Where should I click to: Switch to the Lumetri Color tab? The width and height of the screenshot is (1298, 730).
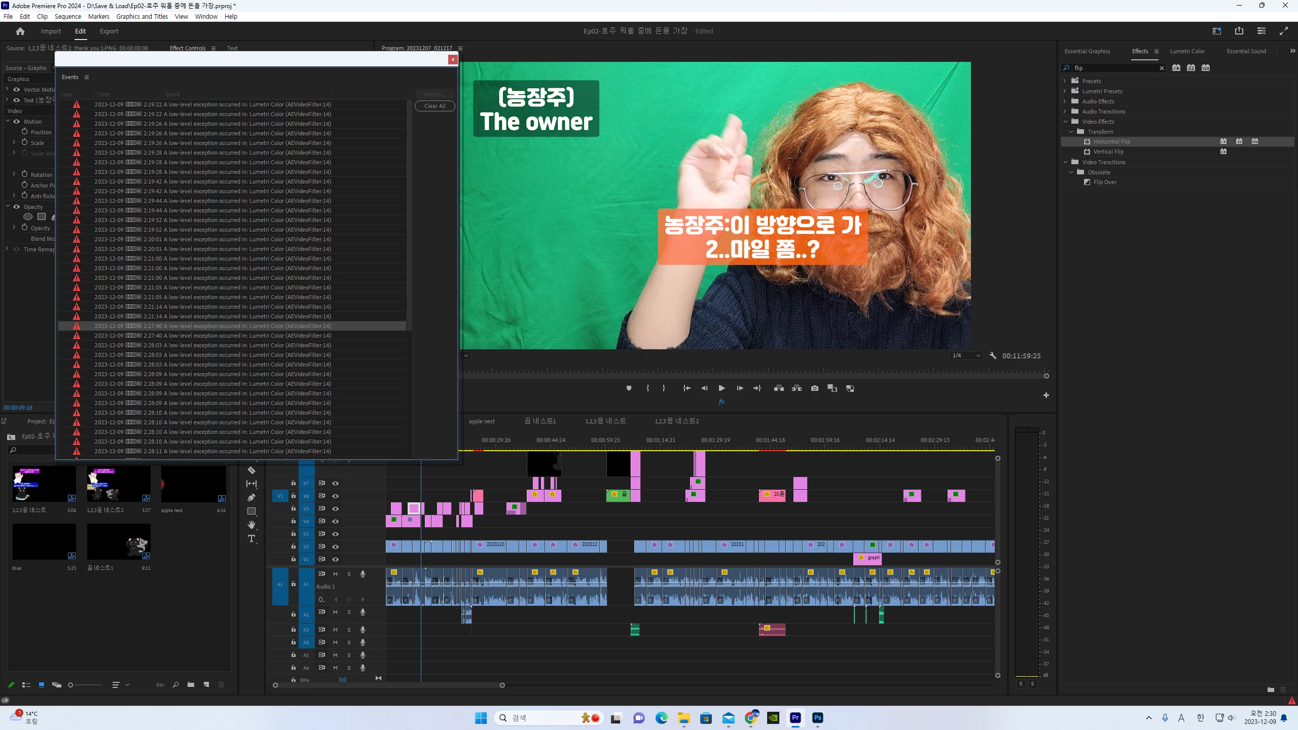(x=1186, y=51)
